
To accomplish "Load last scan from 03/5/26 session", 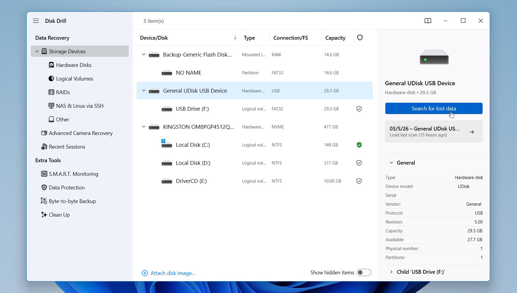I will [433, 132].
